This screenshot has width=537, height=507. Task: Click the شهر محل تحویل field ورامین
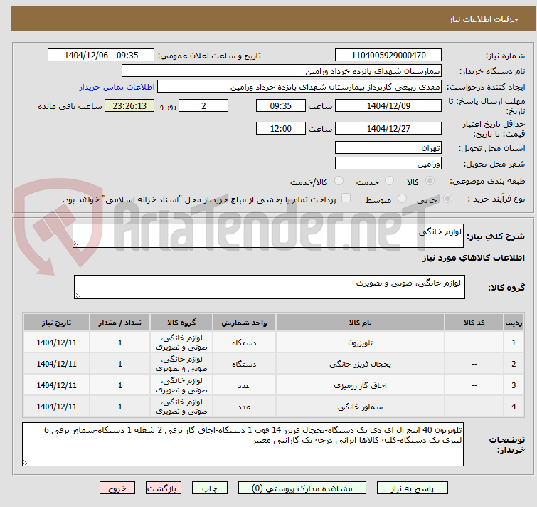coord(388,164)
